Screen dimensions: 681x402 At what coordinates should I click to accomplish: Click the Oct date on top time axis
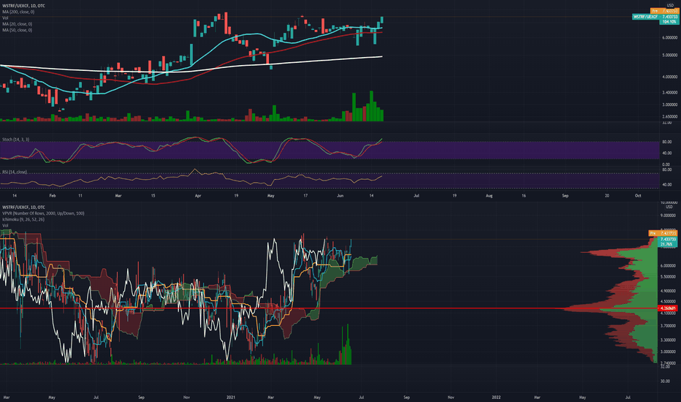point(638,196)
